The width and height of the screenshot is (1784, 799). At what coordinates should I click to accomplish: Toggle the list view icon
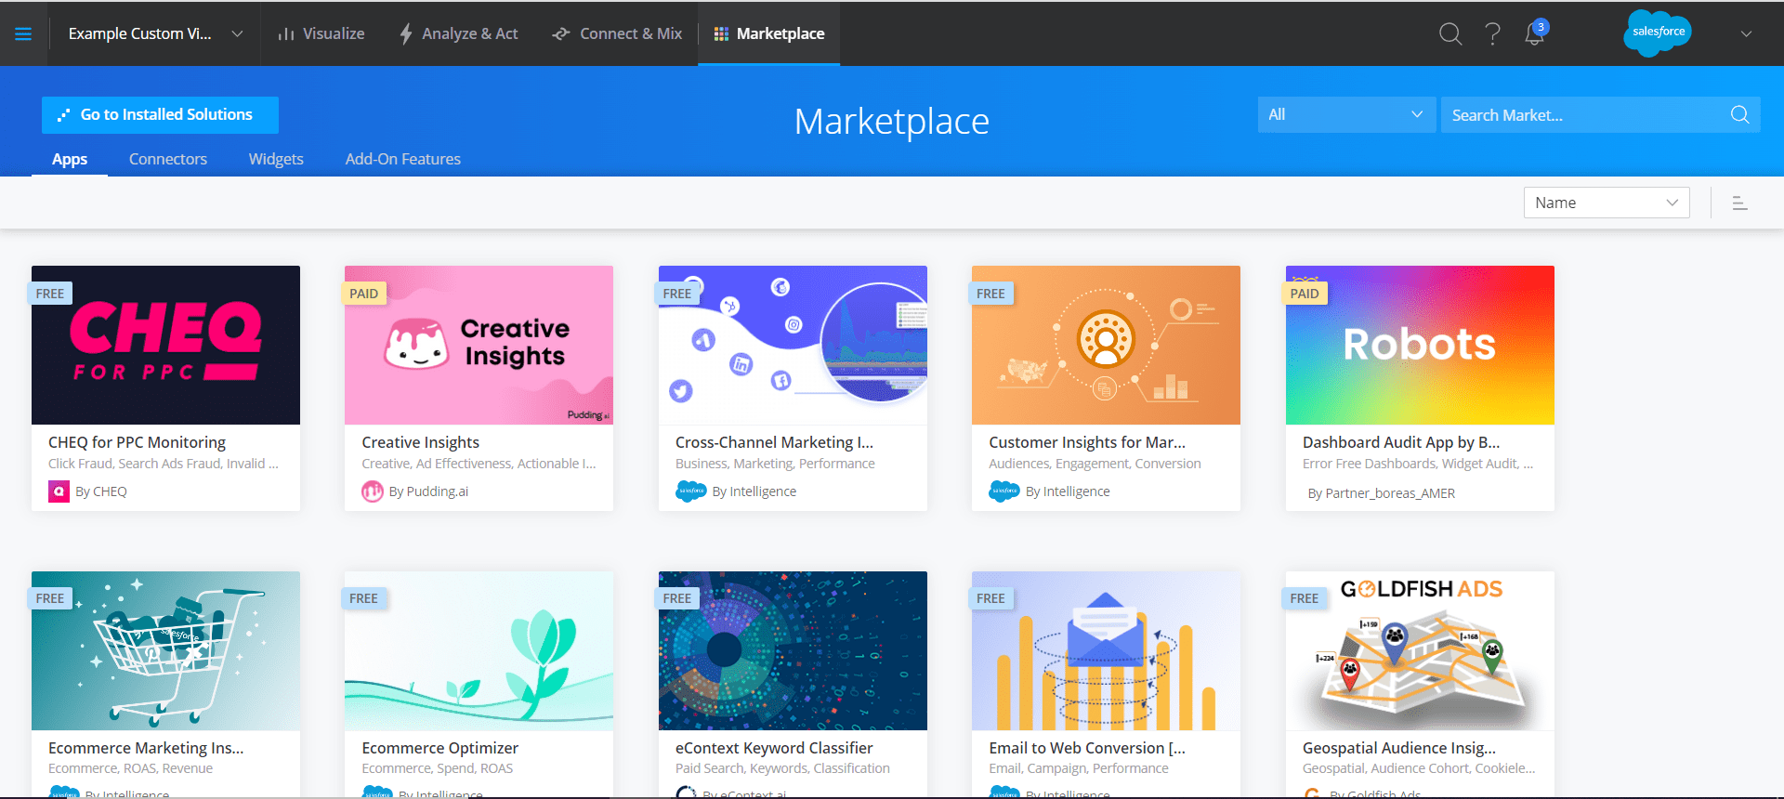tap(1740, 203)
